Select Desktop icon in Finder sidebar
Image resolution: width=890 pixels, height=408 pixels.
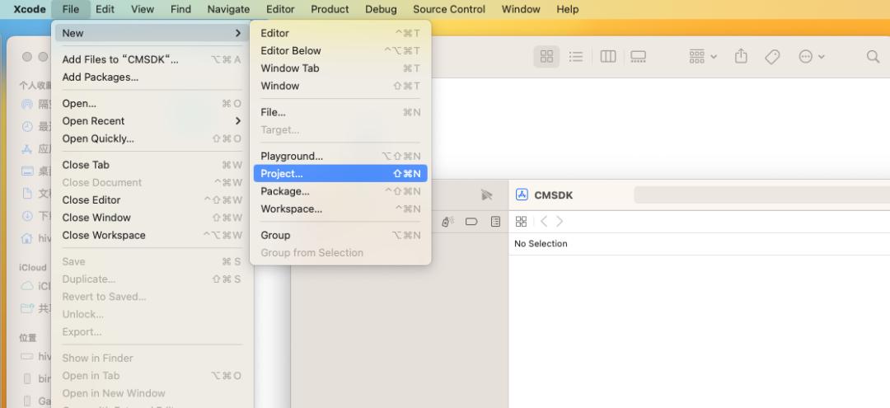27,171
